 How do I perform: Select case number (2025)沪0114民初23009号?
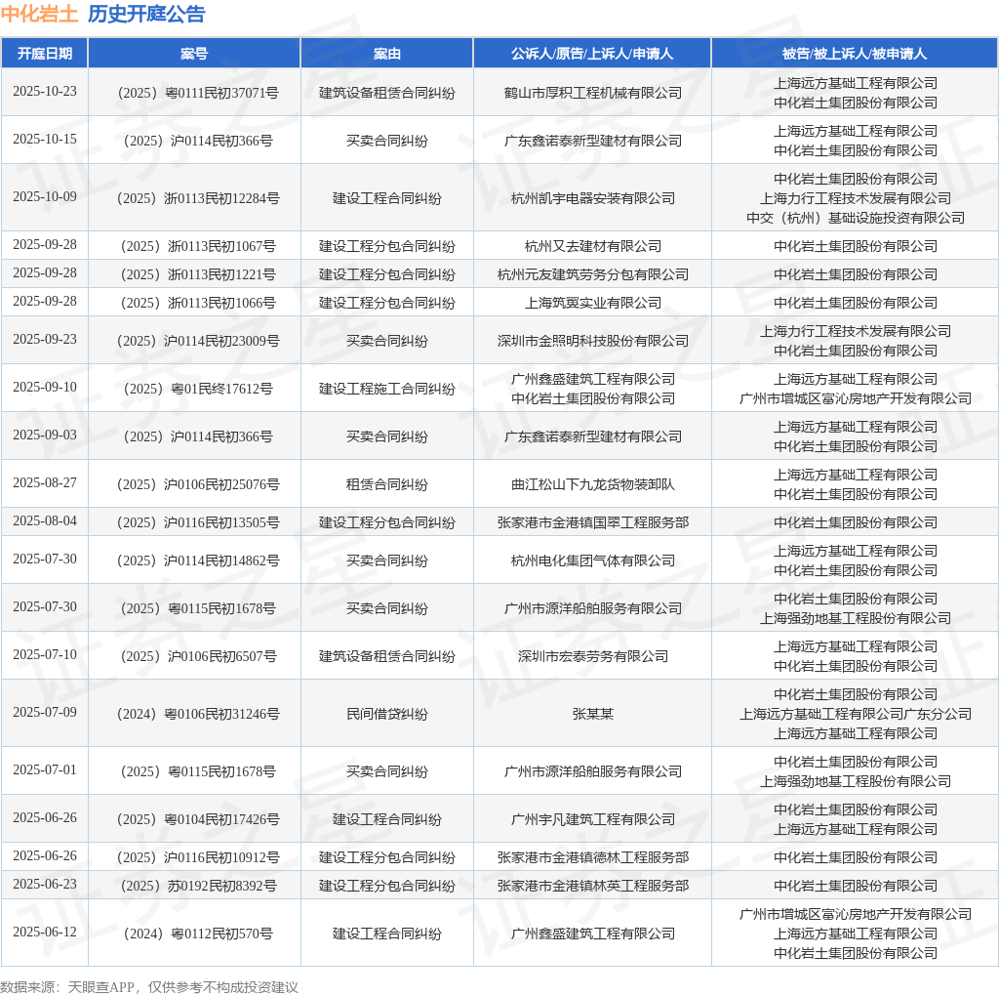[198, 341]
